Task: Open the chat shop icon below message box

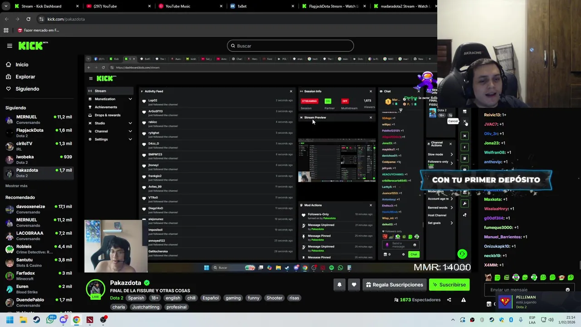Action: 489,304
